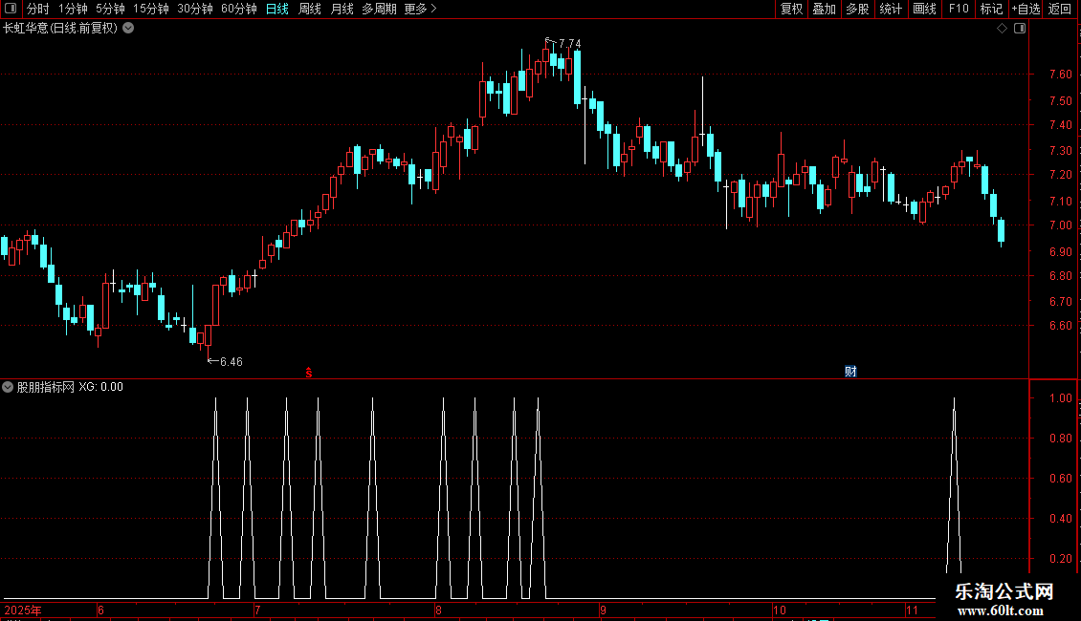Open the 多周期 multi-period view
This screenshot has height=621, width=1081.
click(379, 9)
